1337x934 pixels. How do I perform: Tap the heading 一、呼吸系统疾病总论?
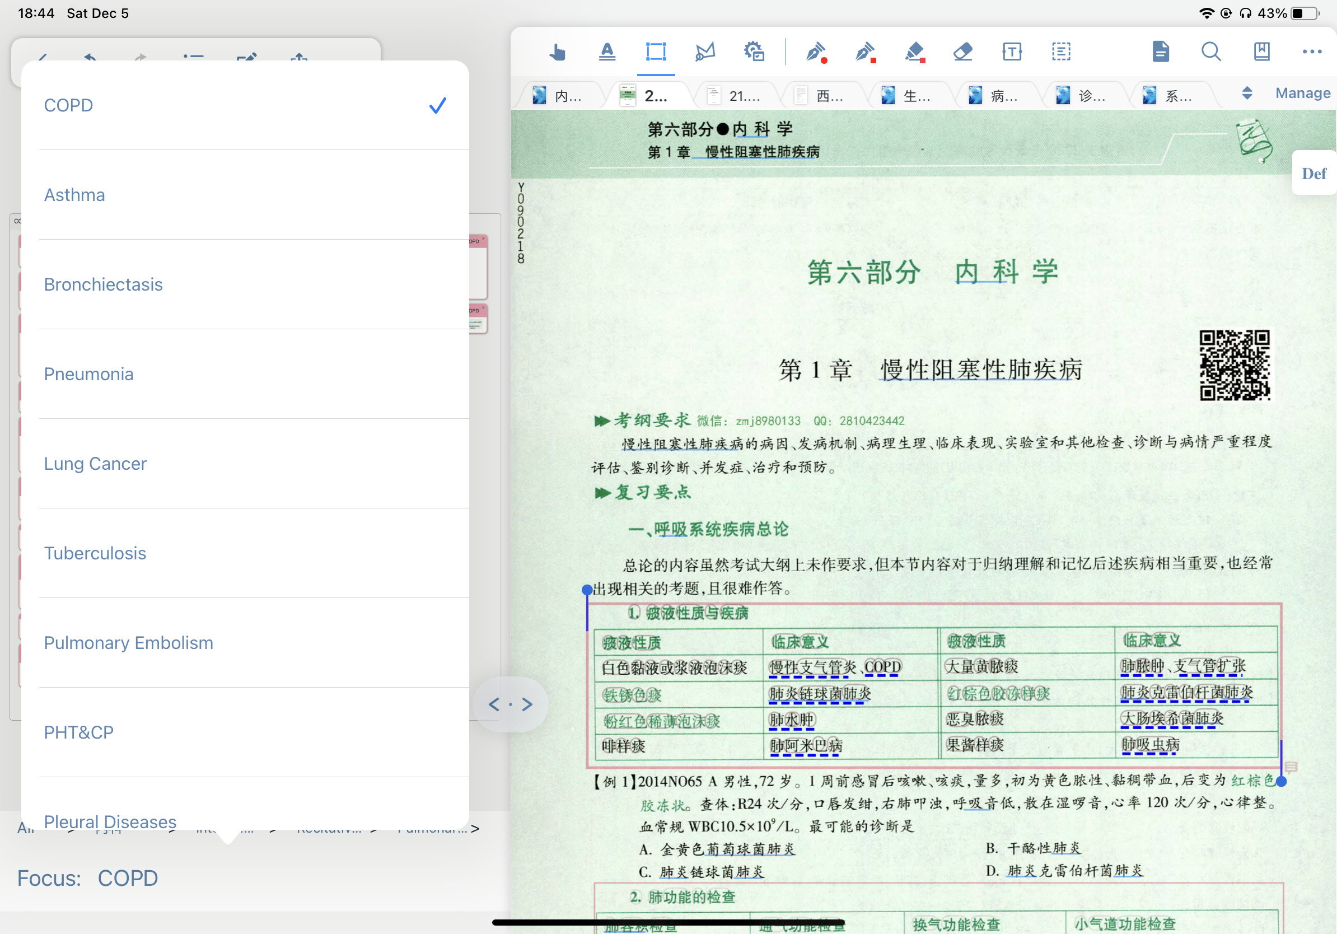[x=709, y=529]
